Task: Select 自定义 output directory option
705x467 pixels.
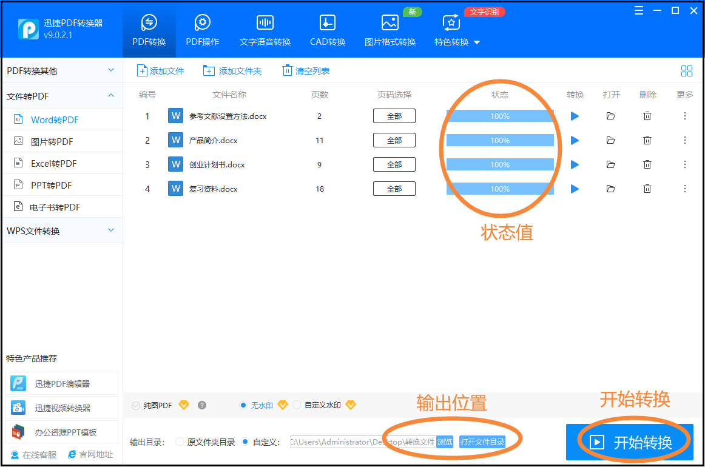Action: [245, 442]
